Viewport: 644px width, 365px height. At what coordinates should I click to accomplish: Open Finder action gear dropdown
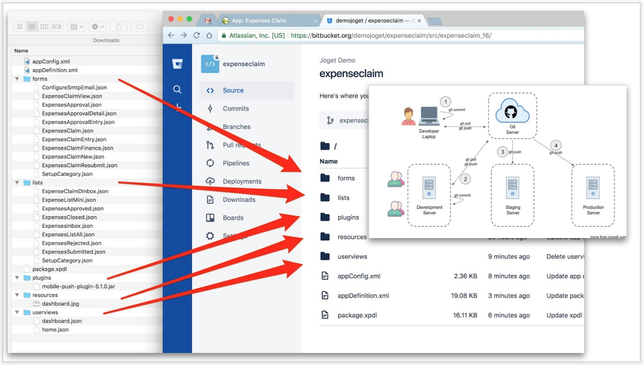(98, 27)
